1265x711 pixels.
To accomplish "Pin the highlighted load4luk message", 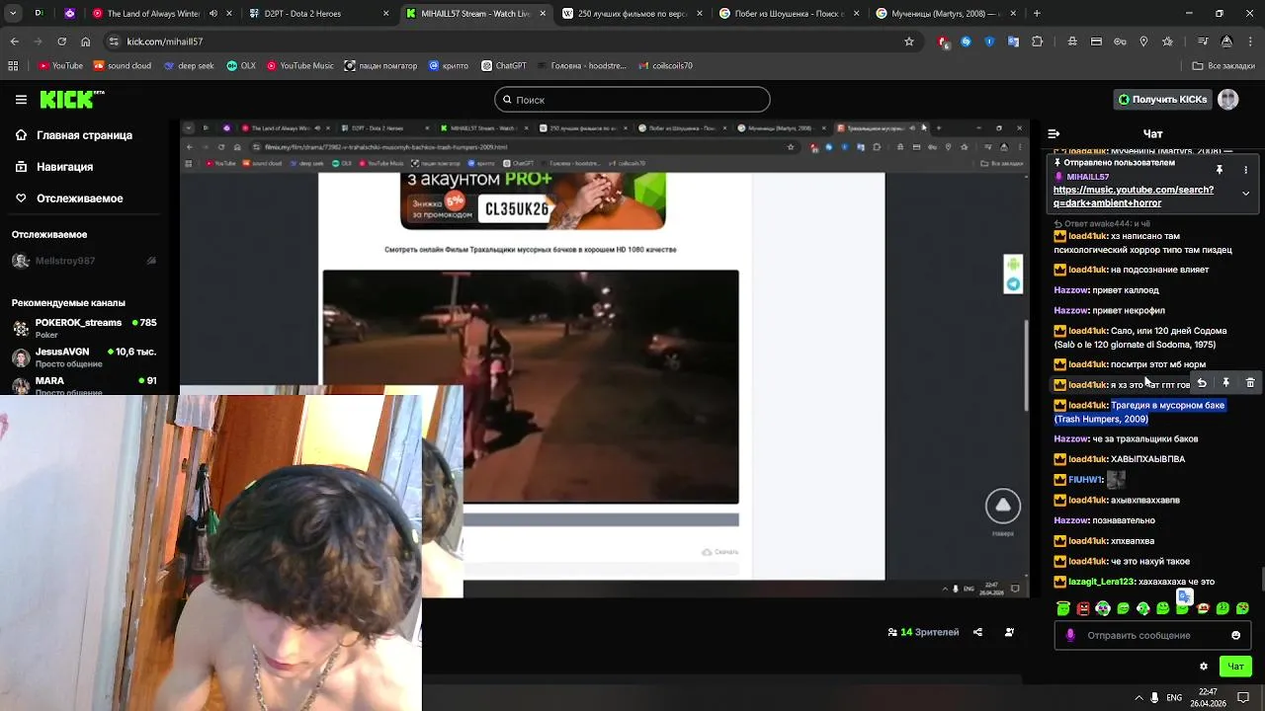I will (x=1225, y=383).
